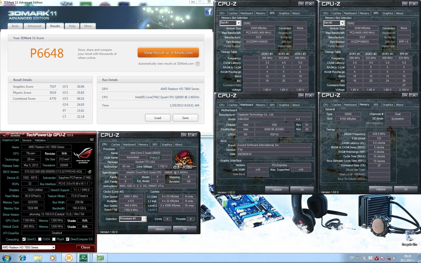Toggle the OpenCL checkbox in GPU-Z
This screenshot has height=263, width=421.
pyautogui.click(x=24, y=239)
